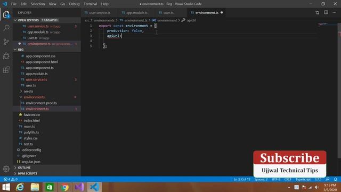This screenshot has height=192, width=341.
Task: Switch to the app.module.ts tab
Action: [x=136, y=13]
